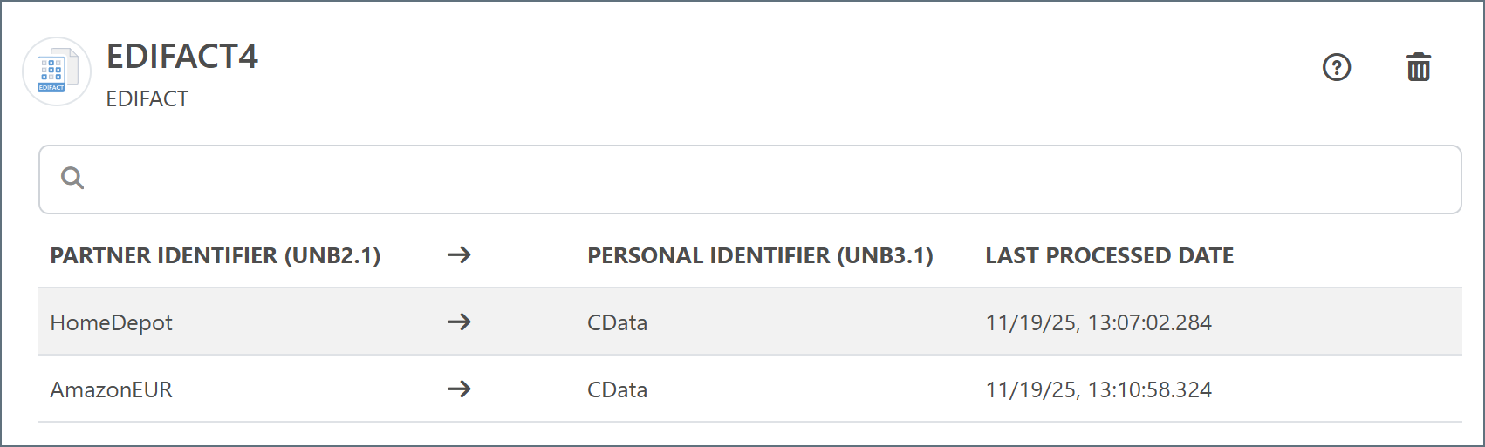Click the EDIFACT subtitle label

tap(147, 99)
